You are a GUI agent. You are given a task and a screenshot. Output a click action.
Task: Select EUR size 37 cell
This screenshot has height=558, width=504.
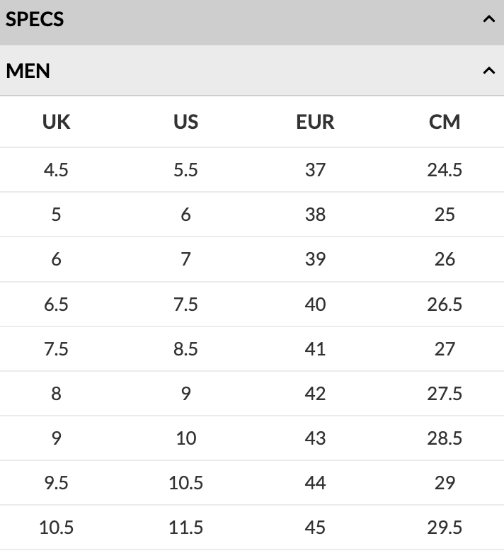point(315,170)
